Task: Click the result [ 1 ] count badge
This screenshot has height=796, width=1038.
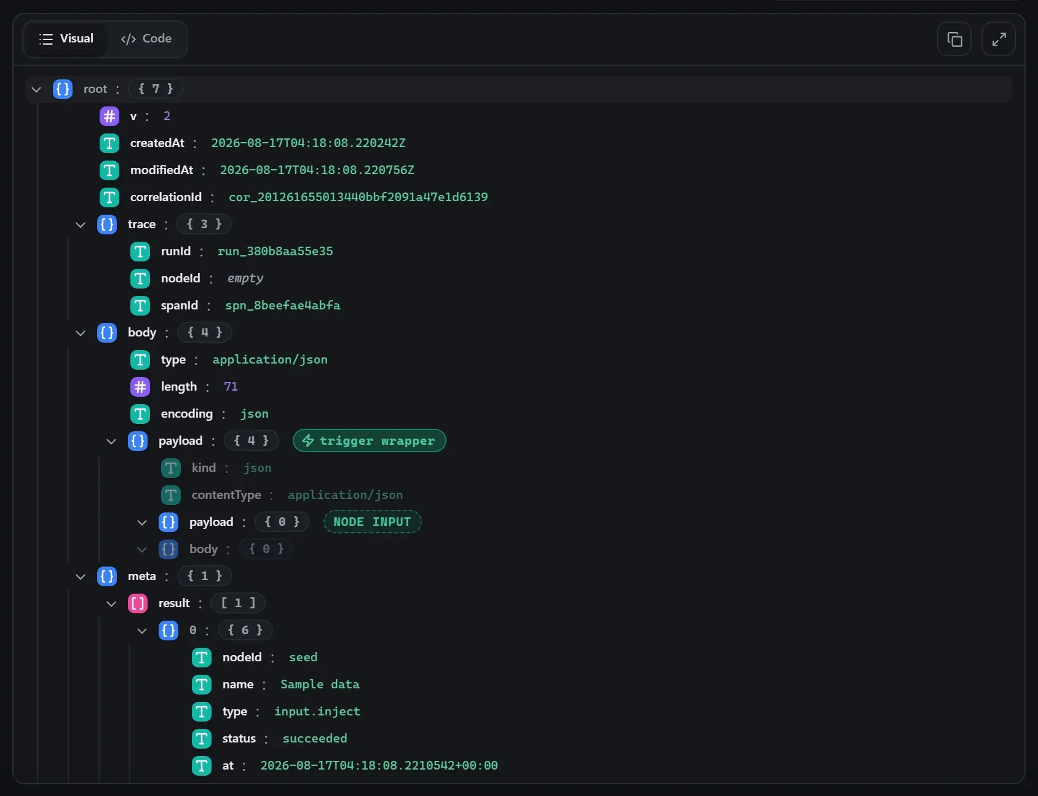Action: (238, 603)
